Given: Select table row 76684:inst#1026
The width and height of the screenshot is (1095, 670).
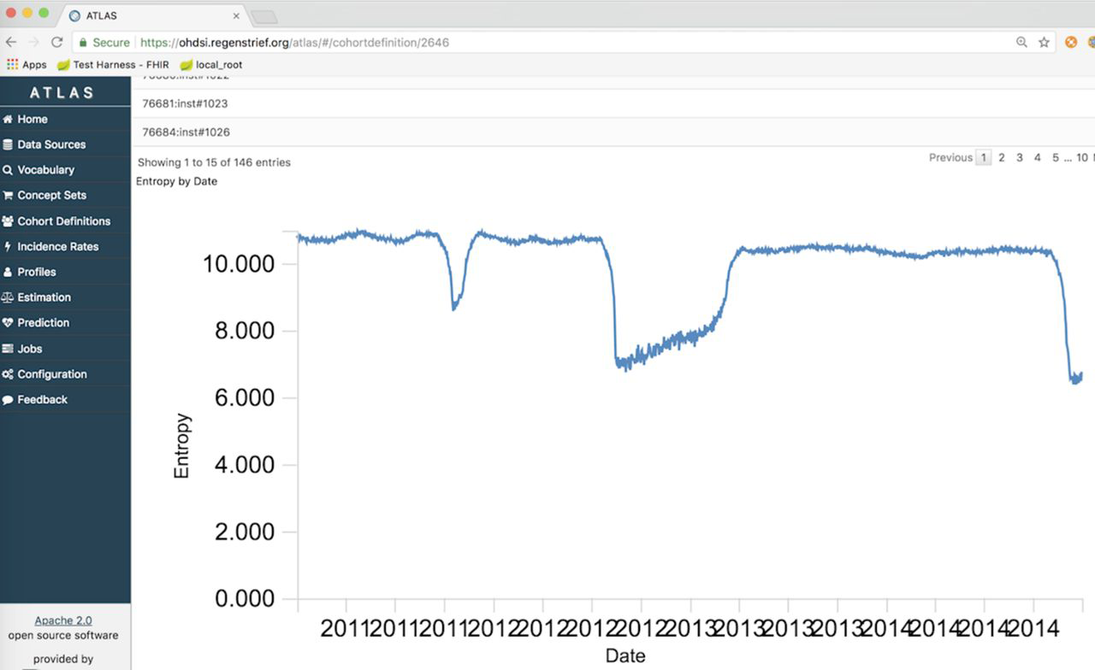Looking at the screenshot, I should 613,132.
